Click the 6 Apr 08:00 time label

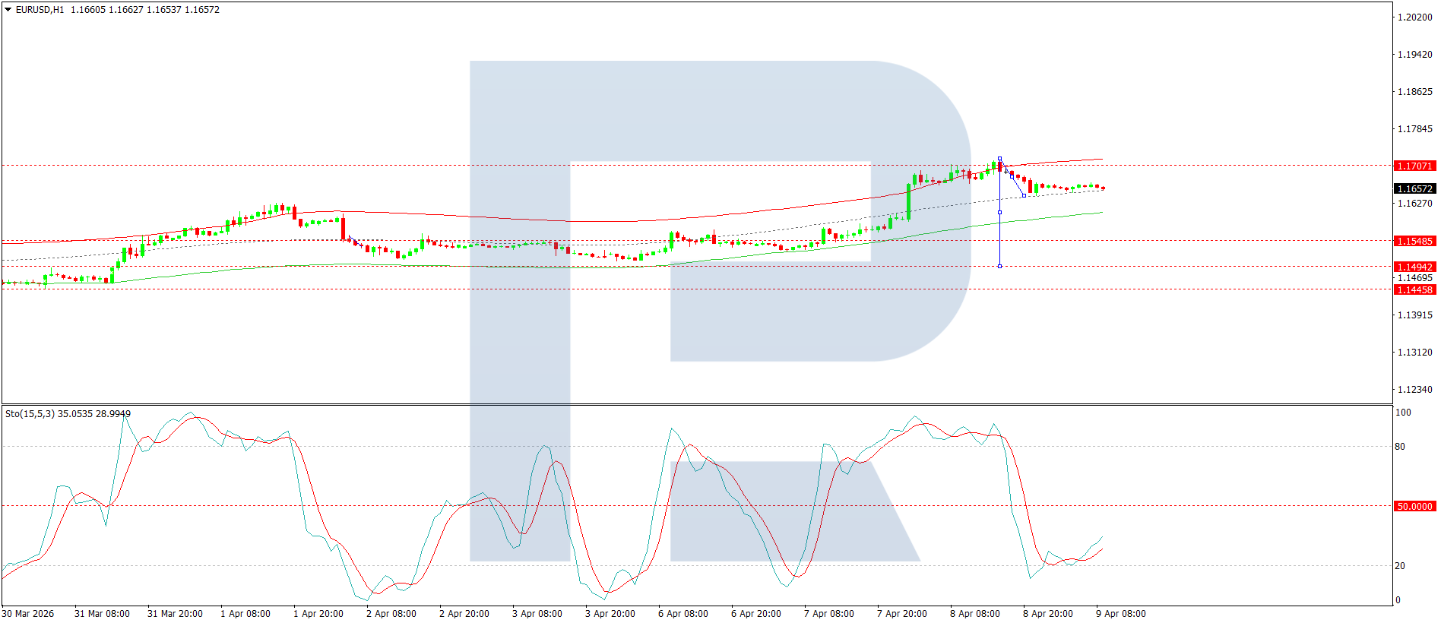[683, 614]
